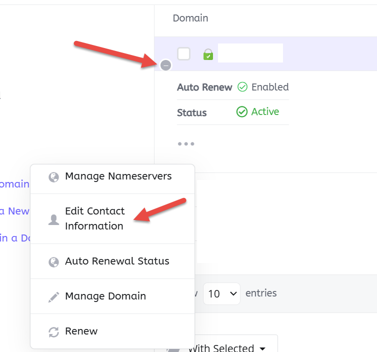The height and width of the screenshot is (352, 377).
Task: Choose Manage Nameservers from the menu
Action: [118, 176]
